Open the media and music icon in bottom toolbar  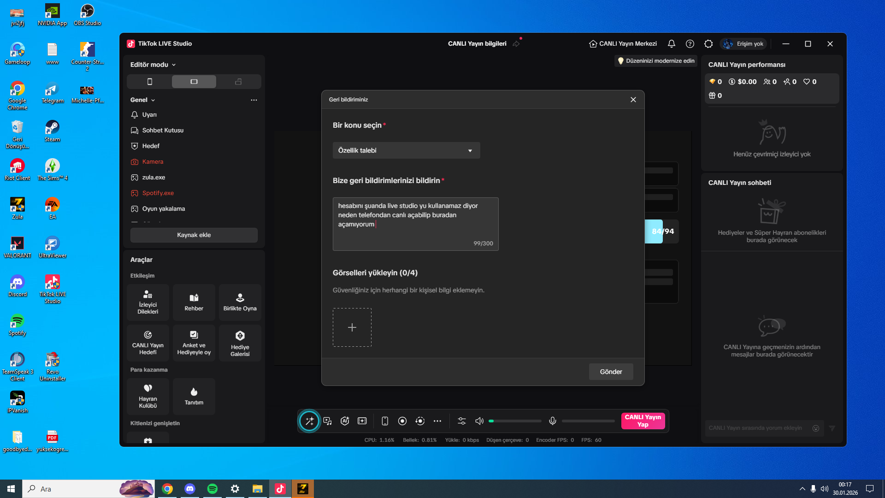tap(328, 421)
